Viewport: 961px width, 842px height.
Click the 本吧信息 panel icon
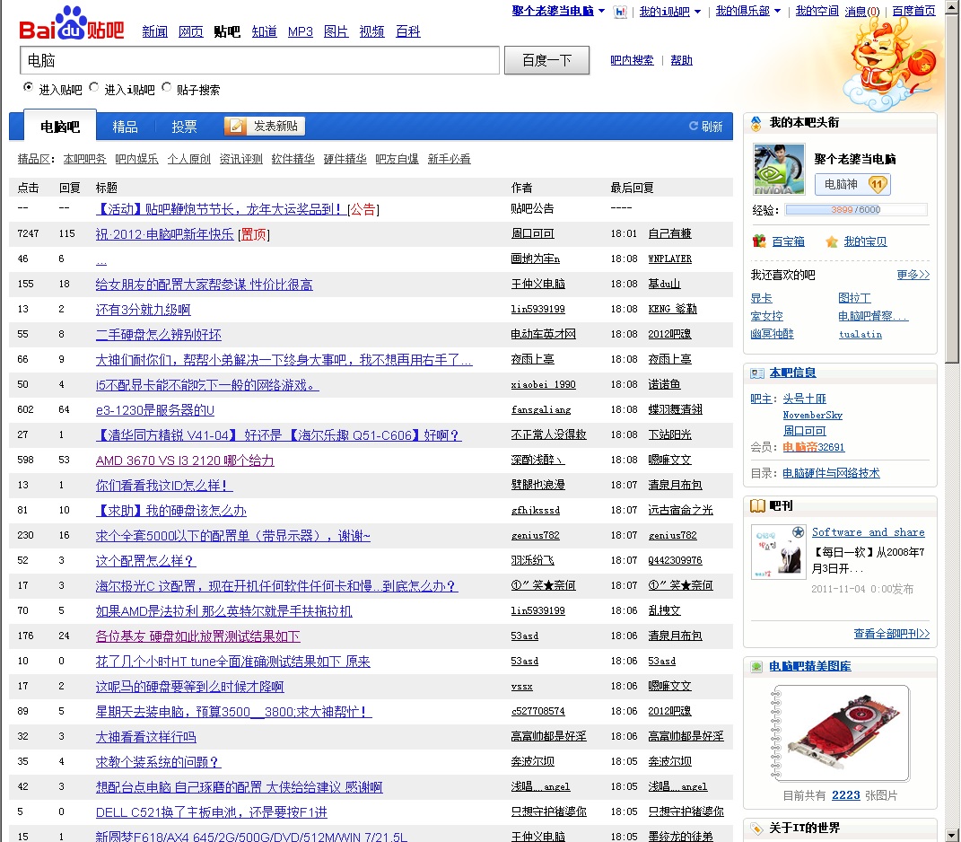click(757, 373)
